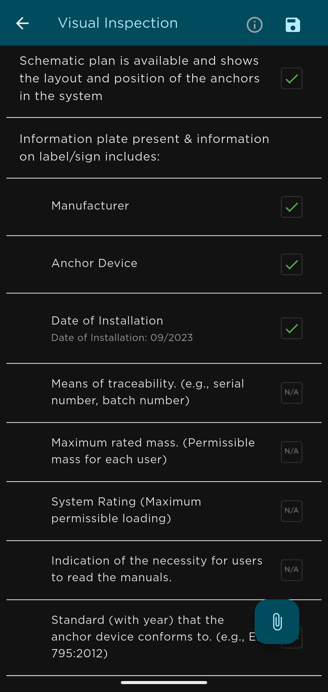This screenshot has width=328, height=692.
Task: Tap the System Rating item label
Action: click(126, 510)
